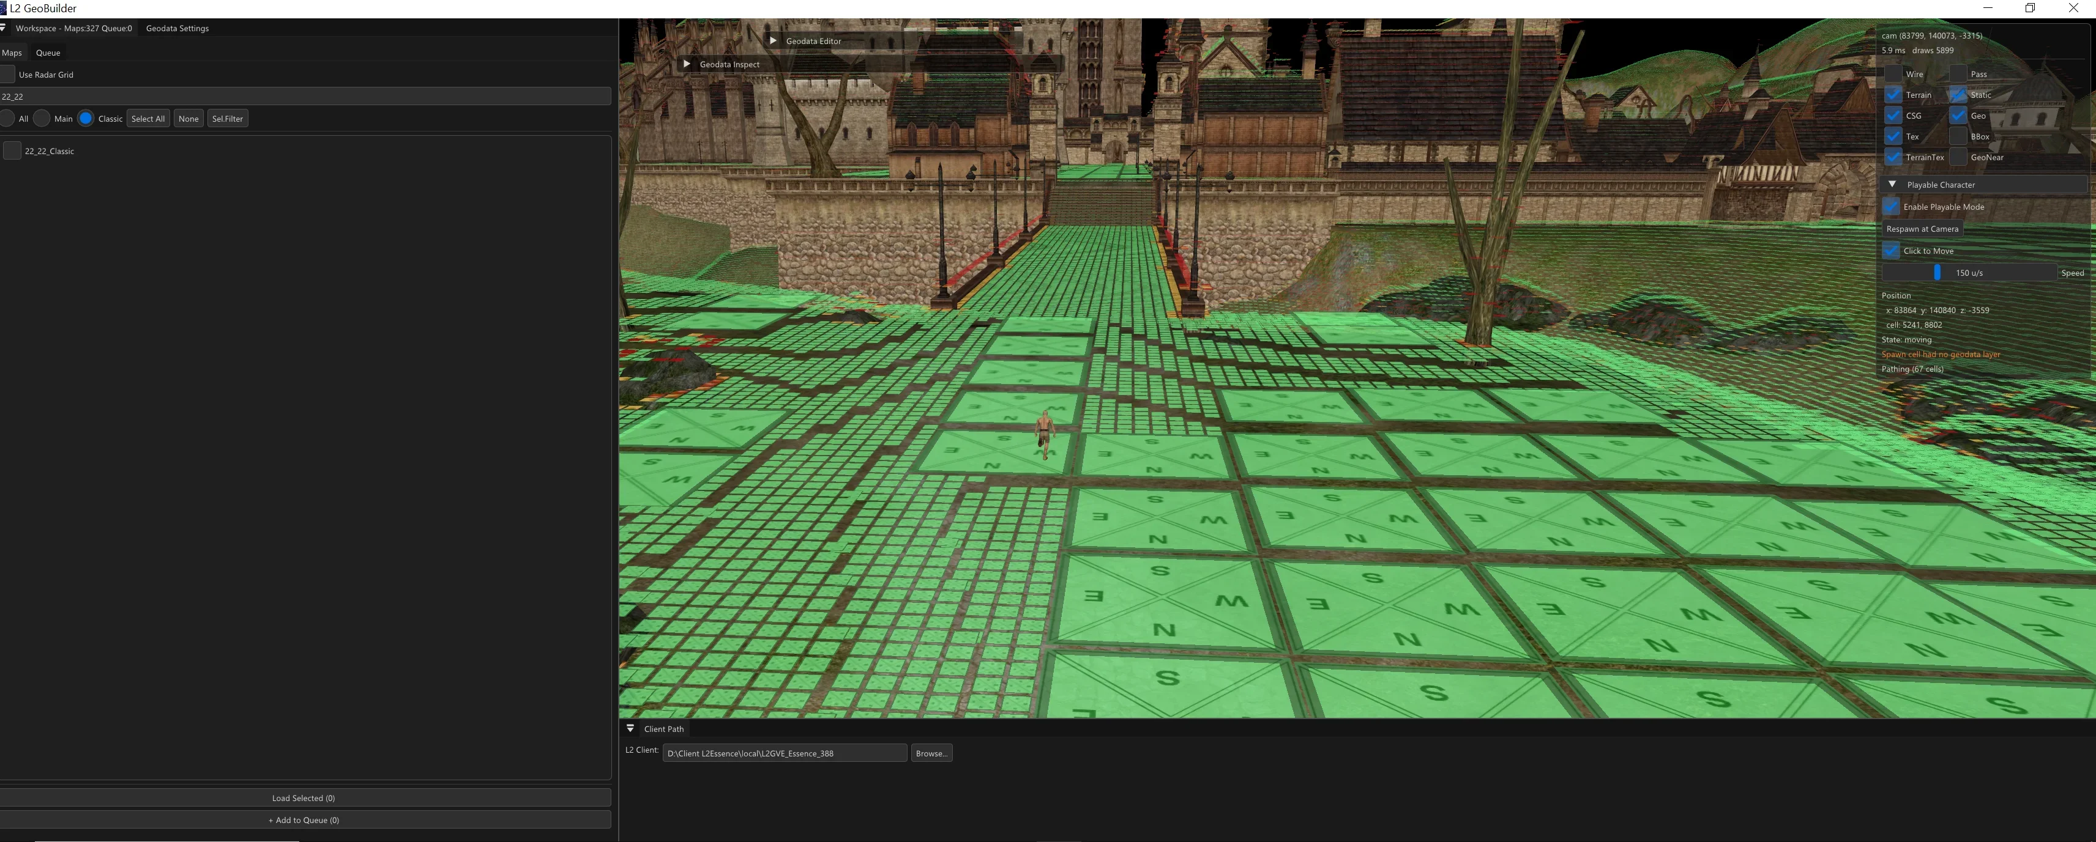Viewport: 2096px width, 842px height.
Task: Click the Sel.Filter button
Action: point(228,119)
